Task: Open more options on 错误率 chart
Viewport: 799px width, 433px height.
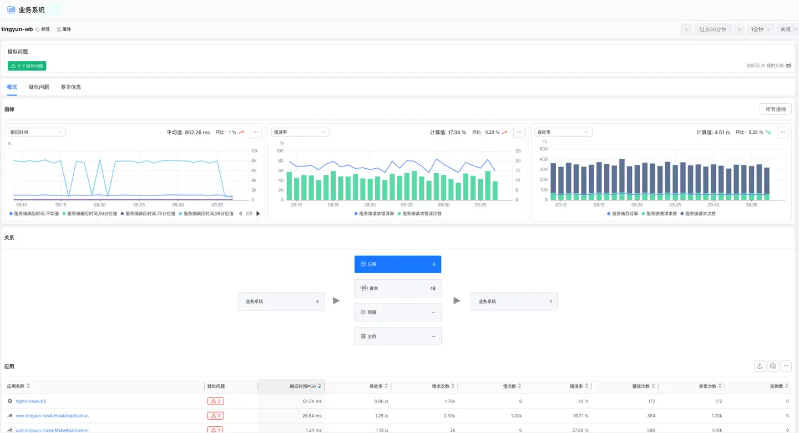Action: 519,132
